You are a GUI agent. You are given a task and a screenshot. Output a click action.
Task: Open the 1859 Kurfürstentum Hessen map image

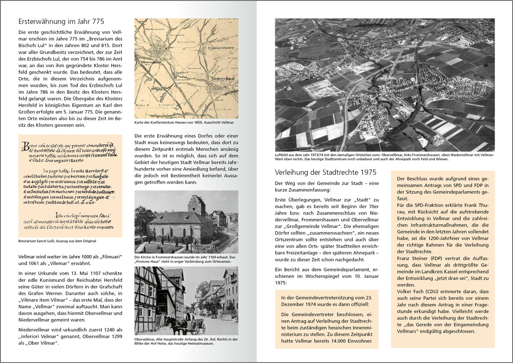pyautogui.click(x=186, y=68)
